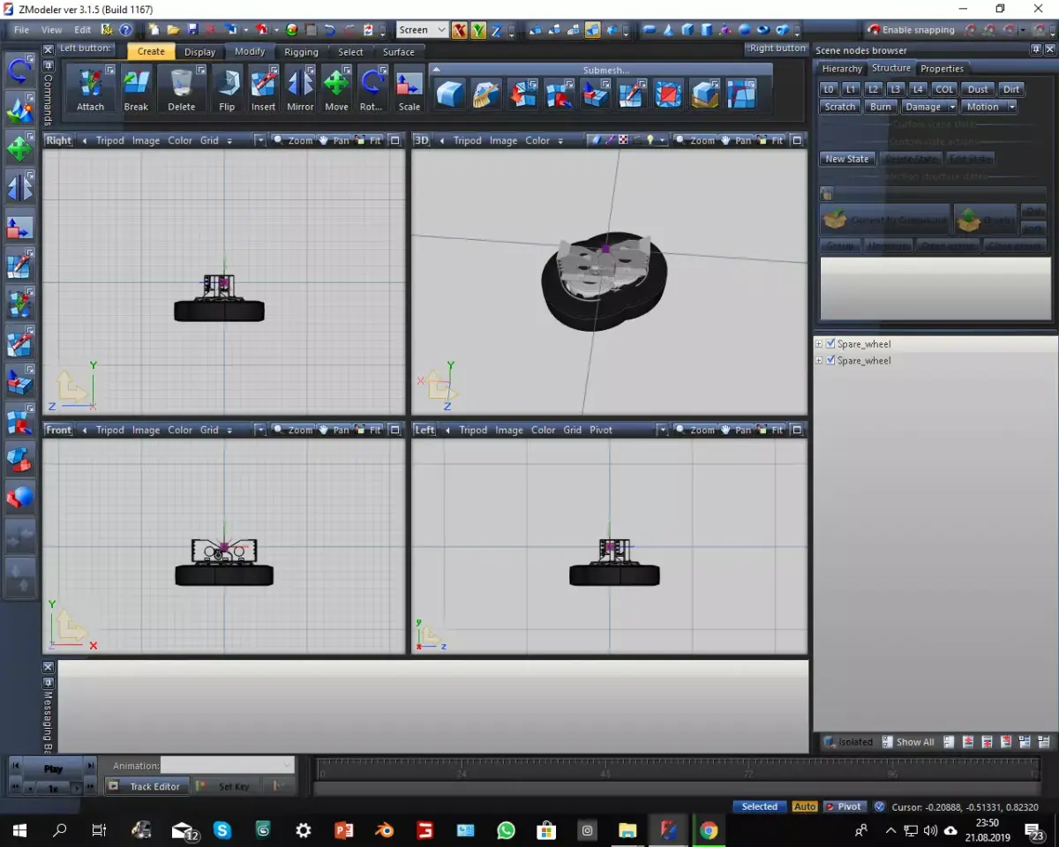
Task: Click the 1x playback speed control
Action: click(x=54, y=788)
